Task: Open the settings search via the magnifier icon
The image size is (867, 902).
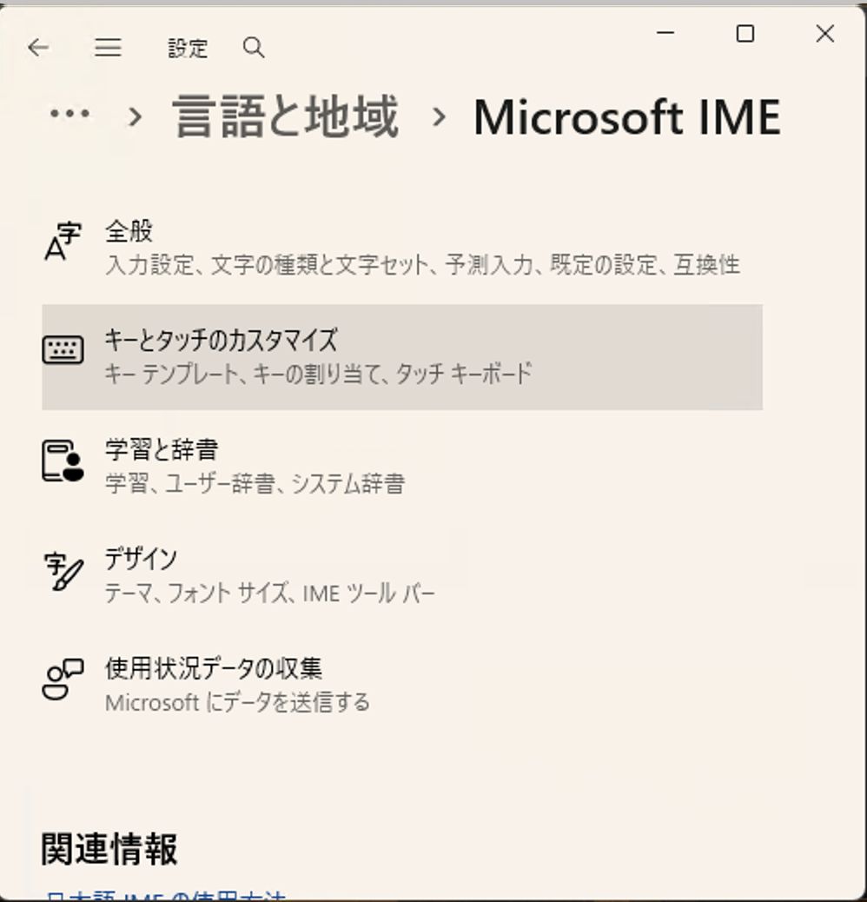Action: [253, 48]
